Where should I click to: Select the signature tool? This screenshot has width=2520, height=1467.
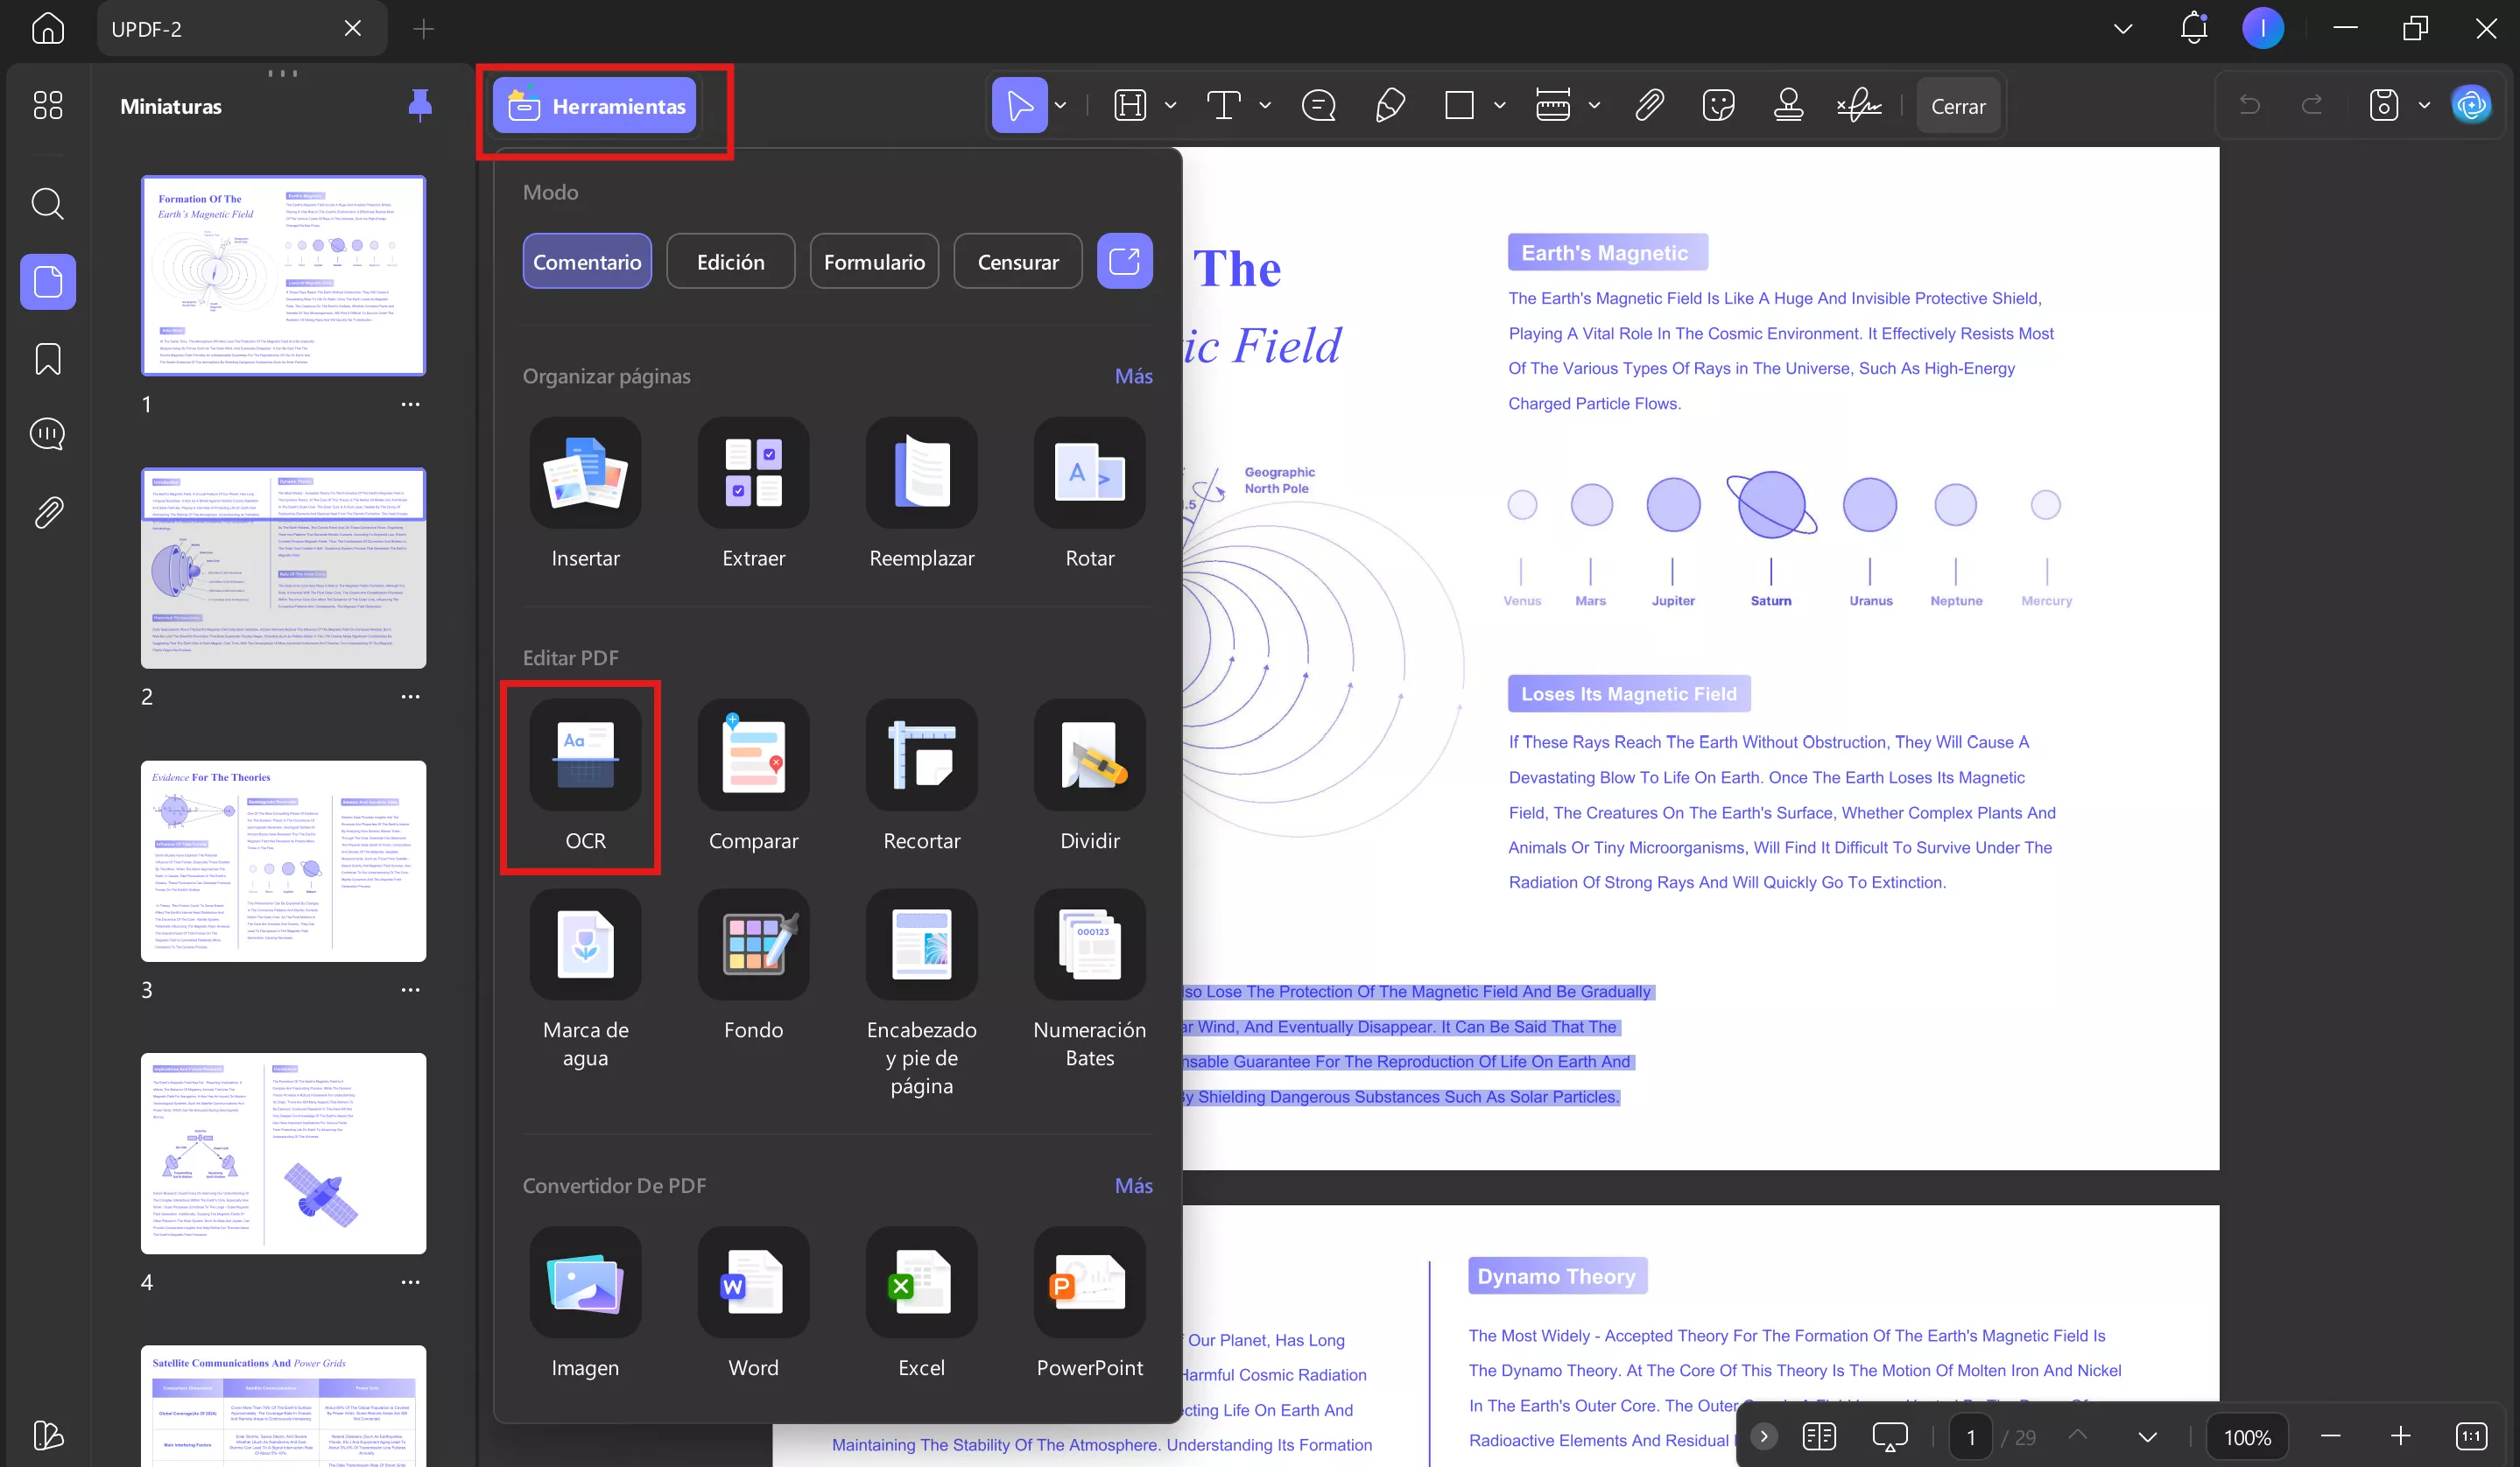tap(1859, 105)
